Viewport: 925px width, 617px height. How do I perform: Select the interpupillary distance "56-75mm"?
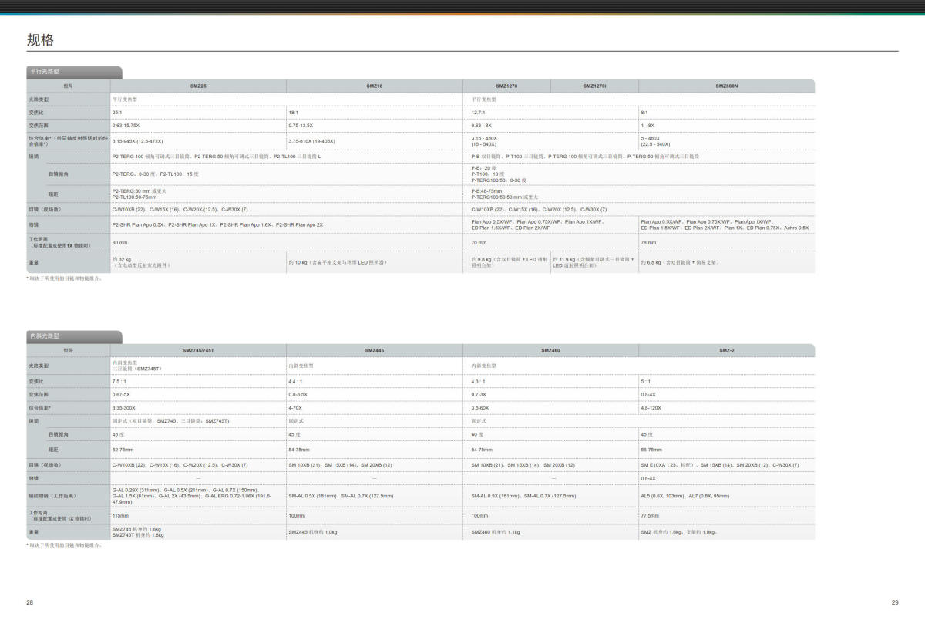coord(651,449)
